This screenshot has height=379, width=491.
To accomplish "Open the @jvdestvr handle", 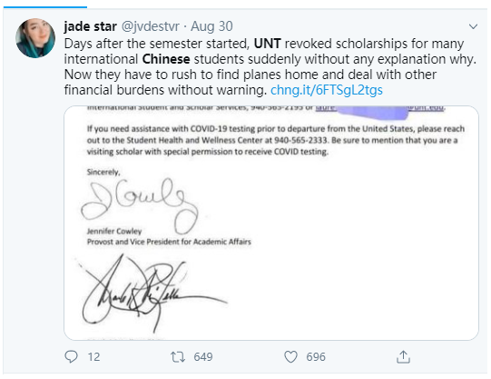I will tap(151, 26).
